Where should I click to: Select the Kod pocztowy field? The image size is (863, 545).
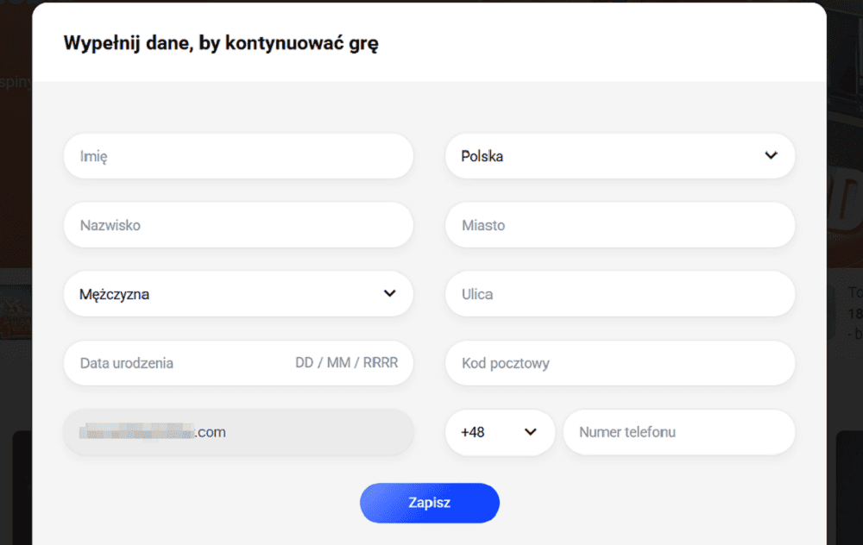pos(620,363)
